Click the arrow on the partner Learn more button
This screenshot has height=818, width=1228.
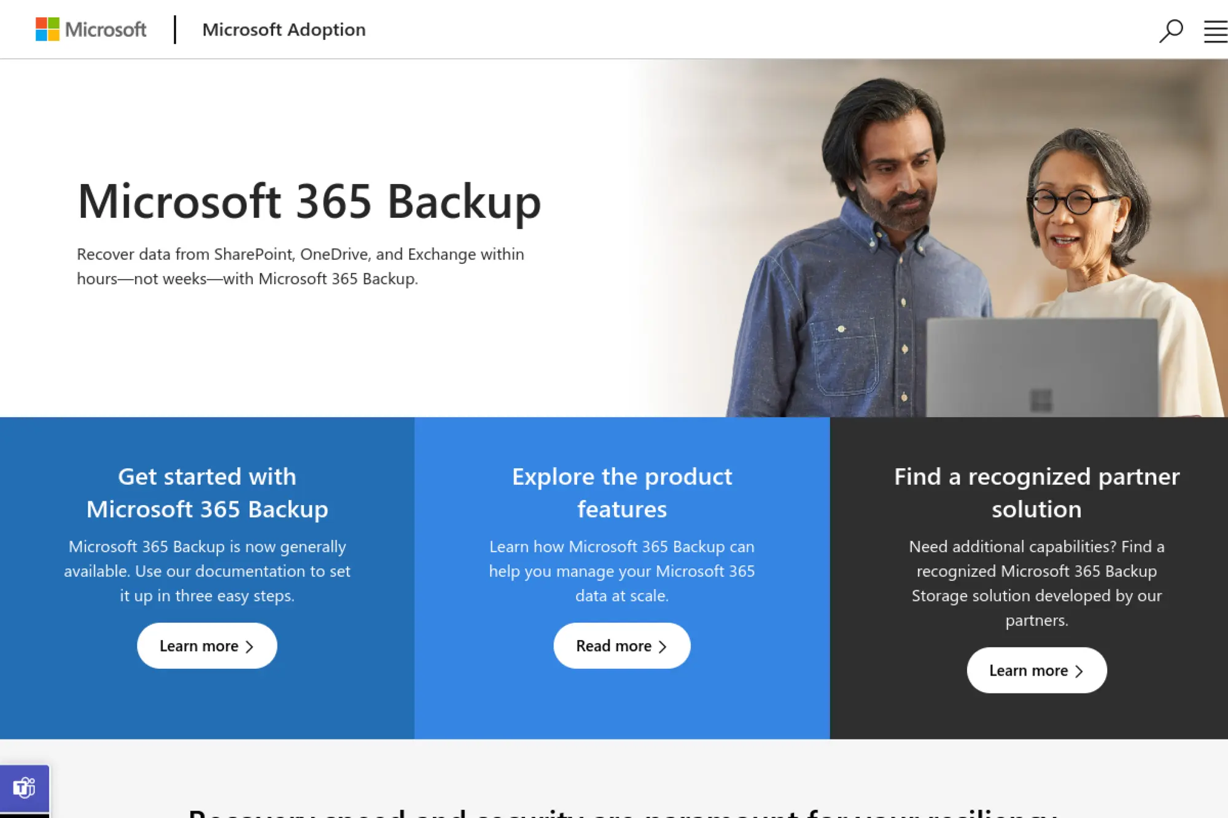coord(1079,670)
